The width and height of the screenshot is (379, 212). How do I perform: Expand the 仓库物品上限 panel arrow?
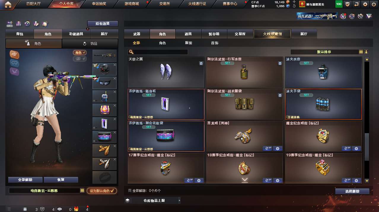point(179,201)
